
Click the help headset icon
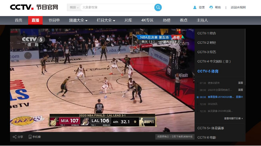211,8
